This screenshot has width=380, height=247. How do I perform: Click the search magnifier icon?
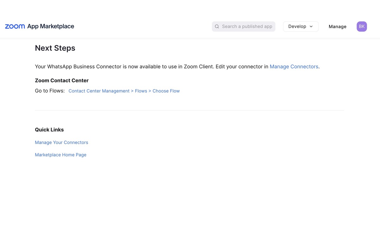point(217,27)
